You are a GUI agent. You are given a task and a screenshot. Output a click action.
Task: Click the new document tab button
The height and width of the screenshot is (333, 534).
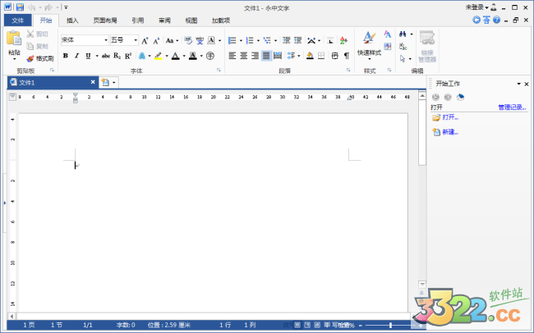(x=105, y=82)
